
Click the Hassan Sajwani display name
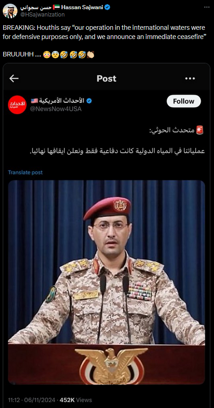coord(82,7)
